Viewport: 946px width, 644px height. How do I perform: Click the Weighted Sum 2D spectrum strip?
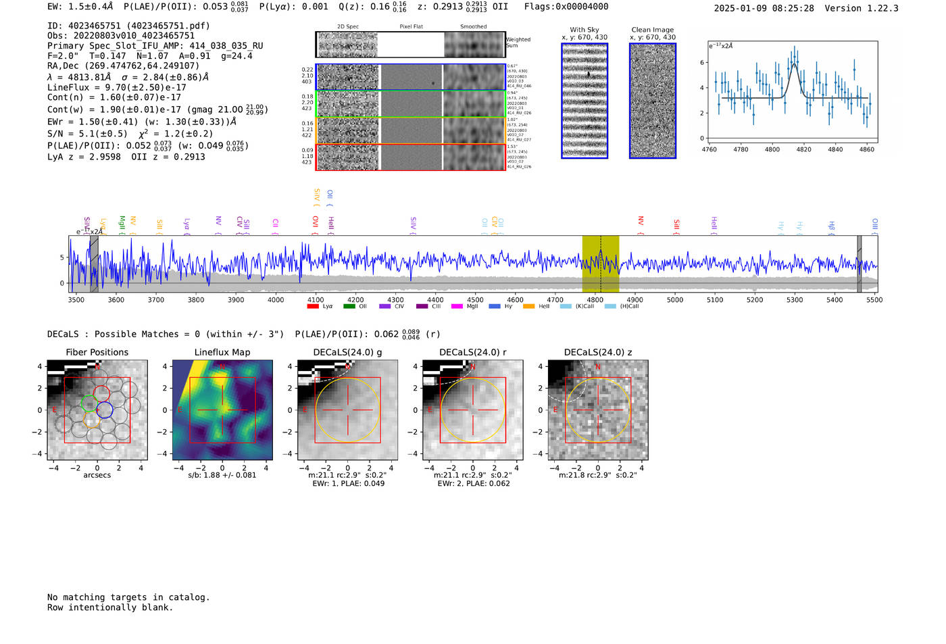[x=410, y=45]
